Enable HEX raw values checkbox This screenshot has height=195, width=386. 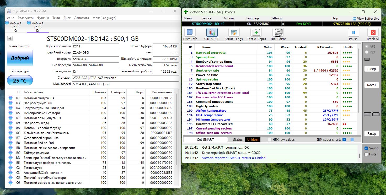270,140
